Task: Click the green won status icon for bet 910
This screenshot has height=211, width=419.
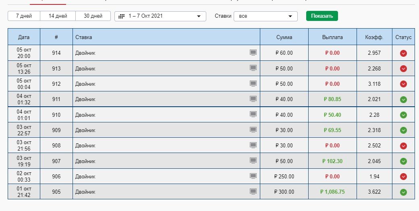Action: click(x=403, y=115)
